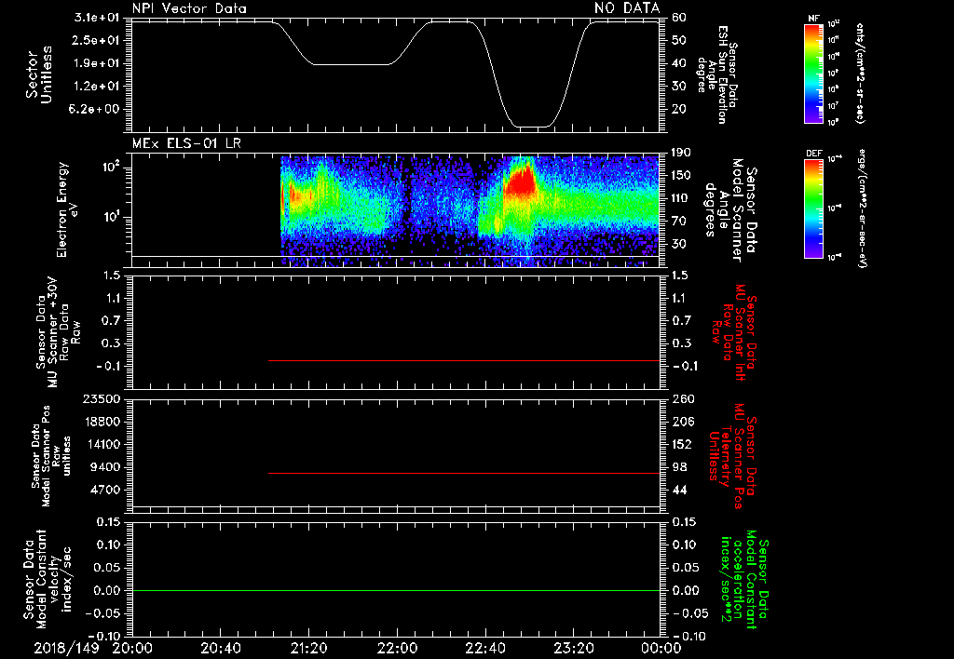The width and height of the screenshot is (954, 659).
Task: Click the red "MU Scanner Int Raw Data" label
Action: [734, 332]
